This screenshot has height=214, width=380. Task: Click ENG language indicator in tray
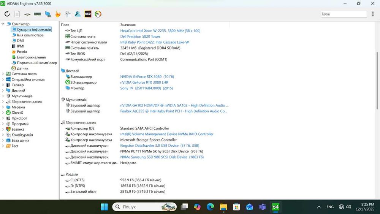(330, 207)
